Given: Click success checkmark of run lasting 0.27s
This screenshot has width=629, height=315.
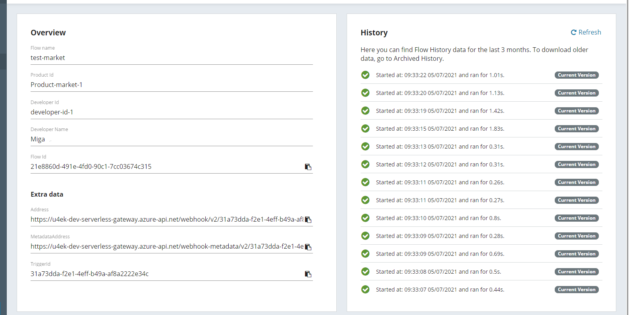Looking at the screenshot, I should pos(365,200).
